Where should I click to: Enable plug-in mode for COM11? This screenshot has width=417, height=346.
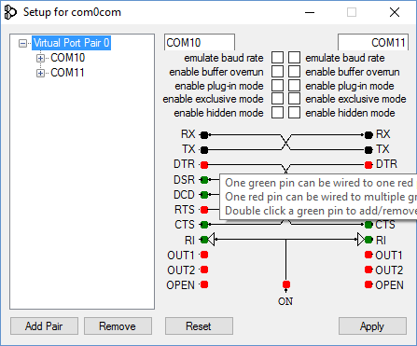(294, 85)
